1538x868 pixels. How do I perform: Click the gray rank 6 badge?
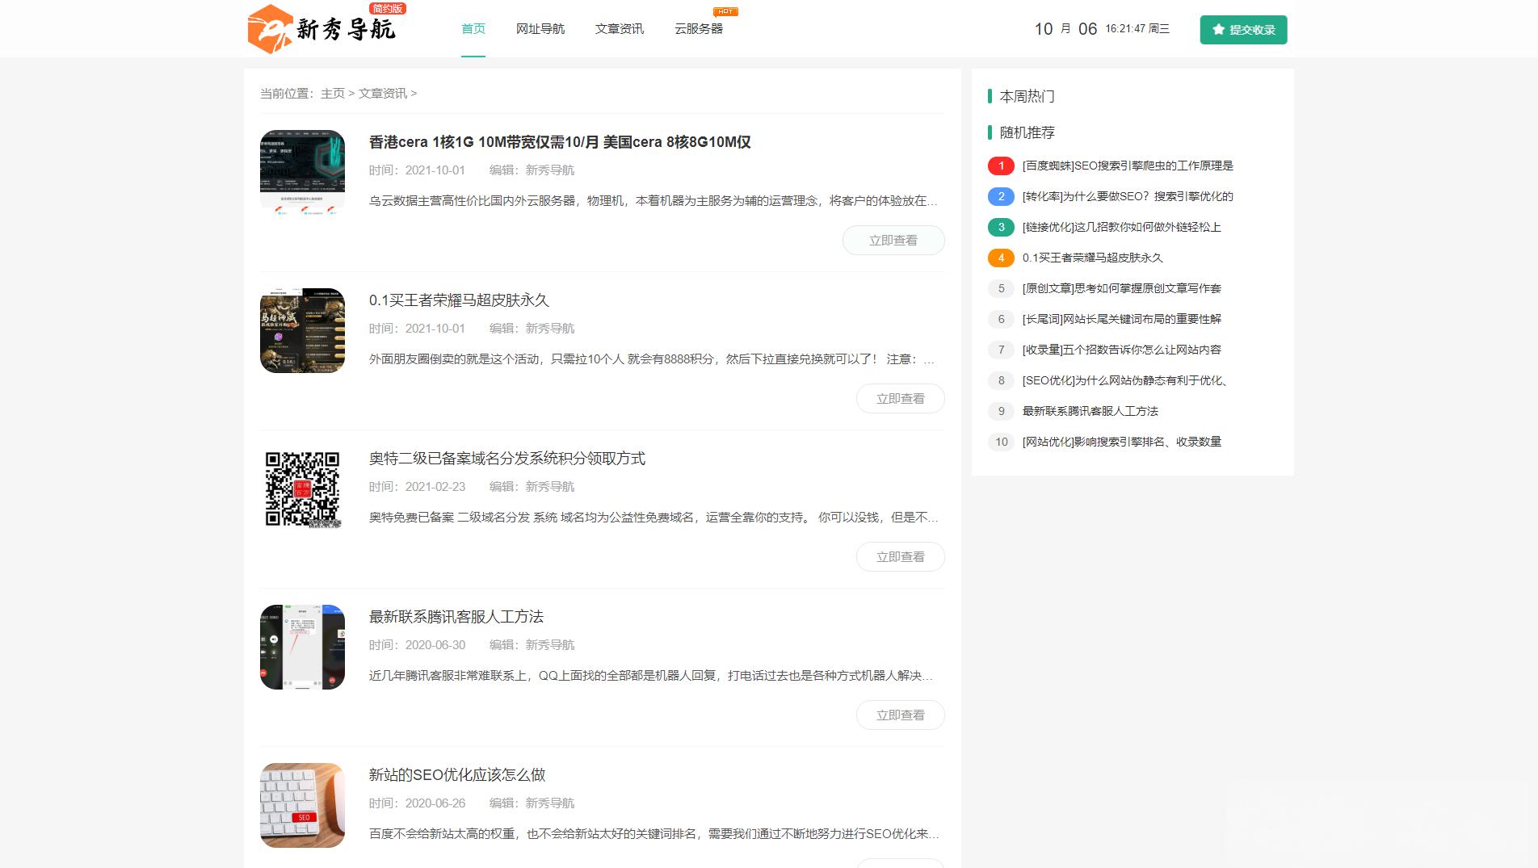(x=1001, y=319)
